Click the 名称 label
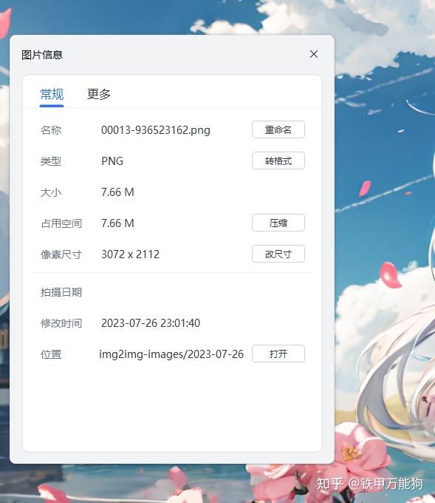The width and height of the screenshot is (435, 503). coord(51,130)
